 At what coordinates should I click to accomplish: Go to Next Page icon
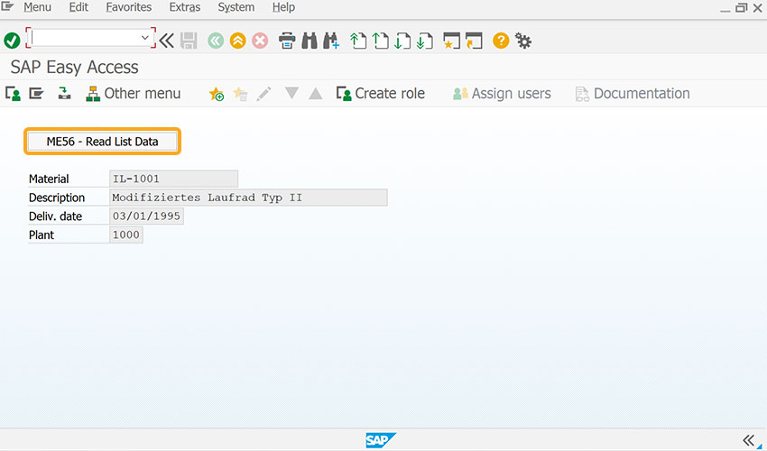pos(402,41)
